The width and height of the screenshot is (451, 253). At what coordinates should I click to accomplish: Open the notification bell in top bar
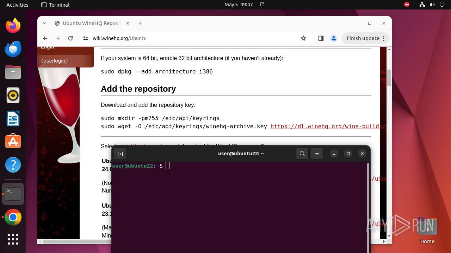262,5
